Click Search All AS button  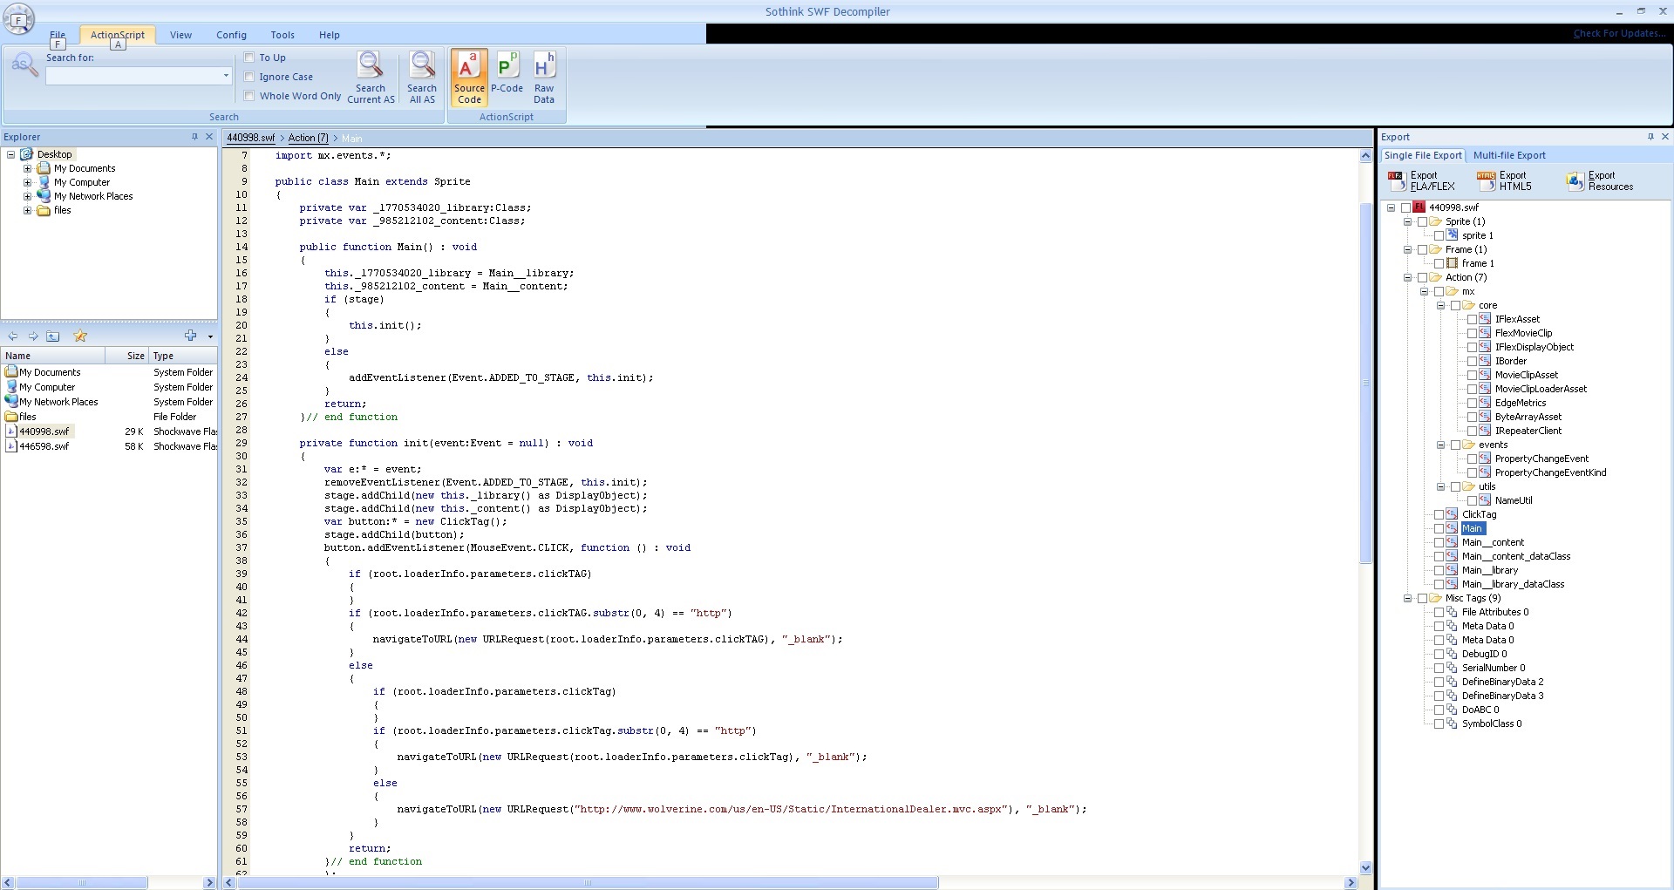(x=422, y=78)
